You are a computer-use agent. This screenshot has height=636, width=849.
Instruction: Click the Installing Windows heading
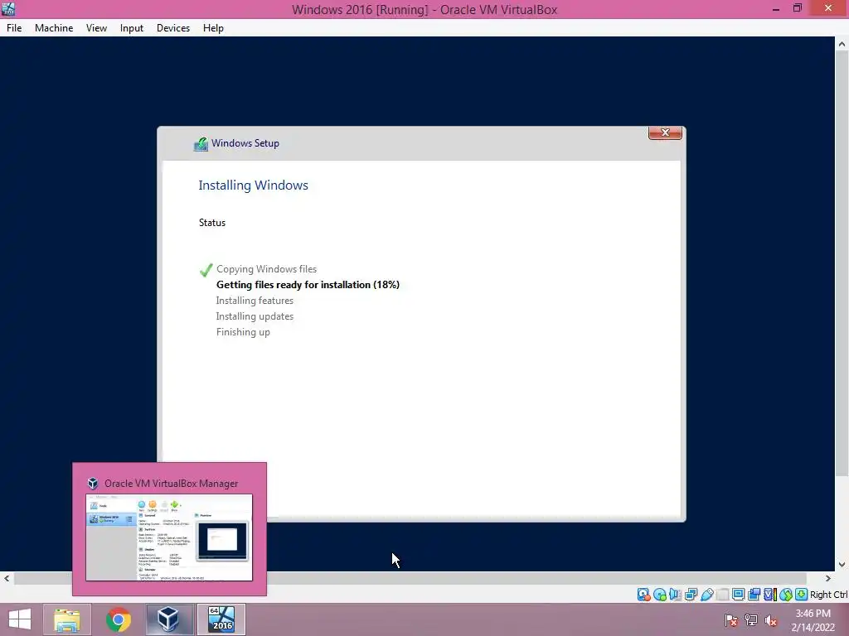[254, 185]
